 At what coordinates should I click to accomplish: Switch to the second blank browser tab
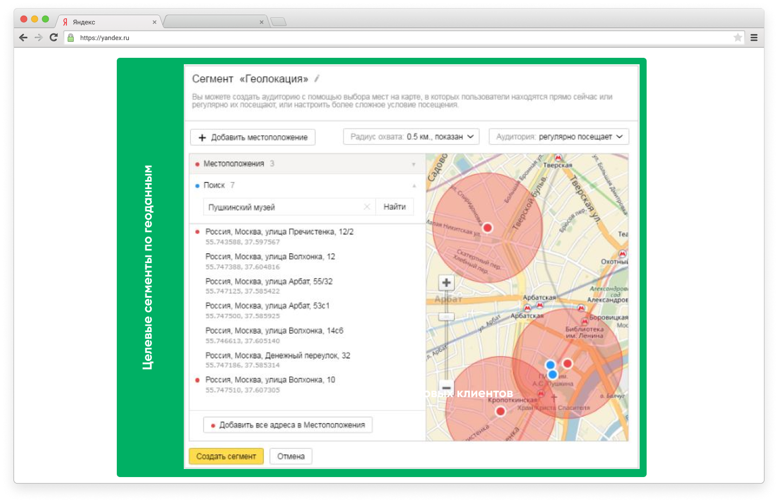coord(215,22)
